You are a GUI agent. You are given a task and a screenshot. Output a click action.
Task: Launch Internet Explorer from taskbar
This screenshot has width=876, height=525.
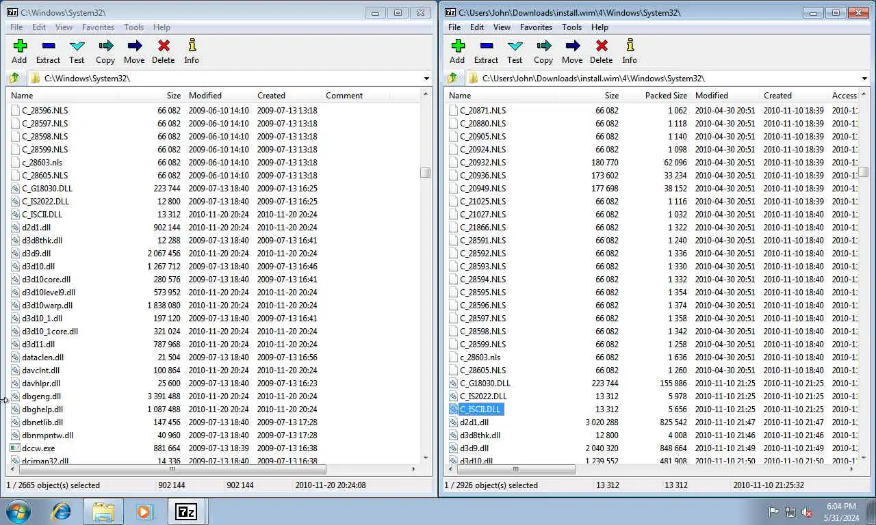tap(62, 511)
